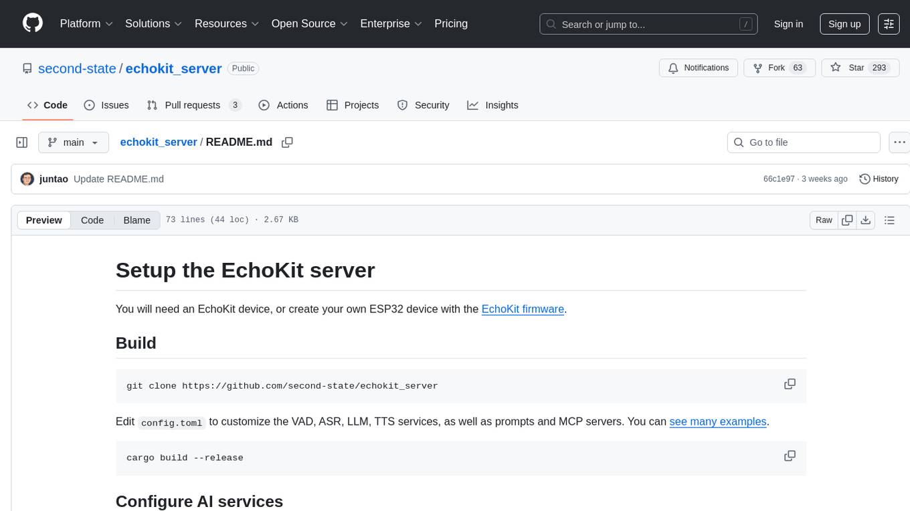Expand the Open Source menu

coord(309,23)
